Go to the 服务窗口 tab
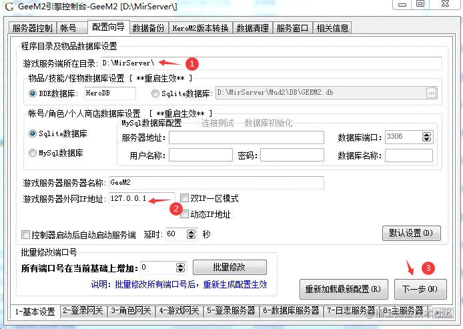This screenshot has width=463, height=329. 293,28
